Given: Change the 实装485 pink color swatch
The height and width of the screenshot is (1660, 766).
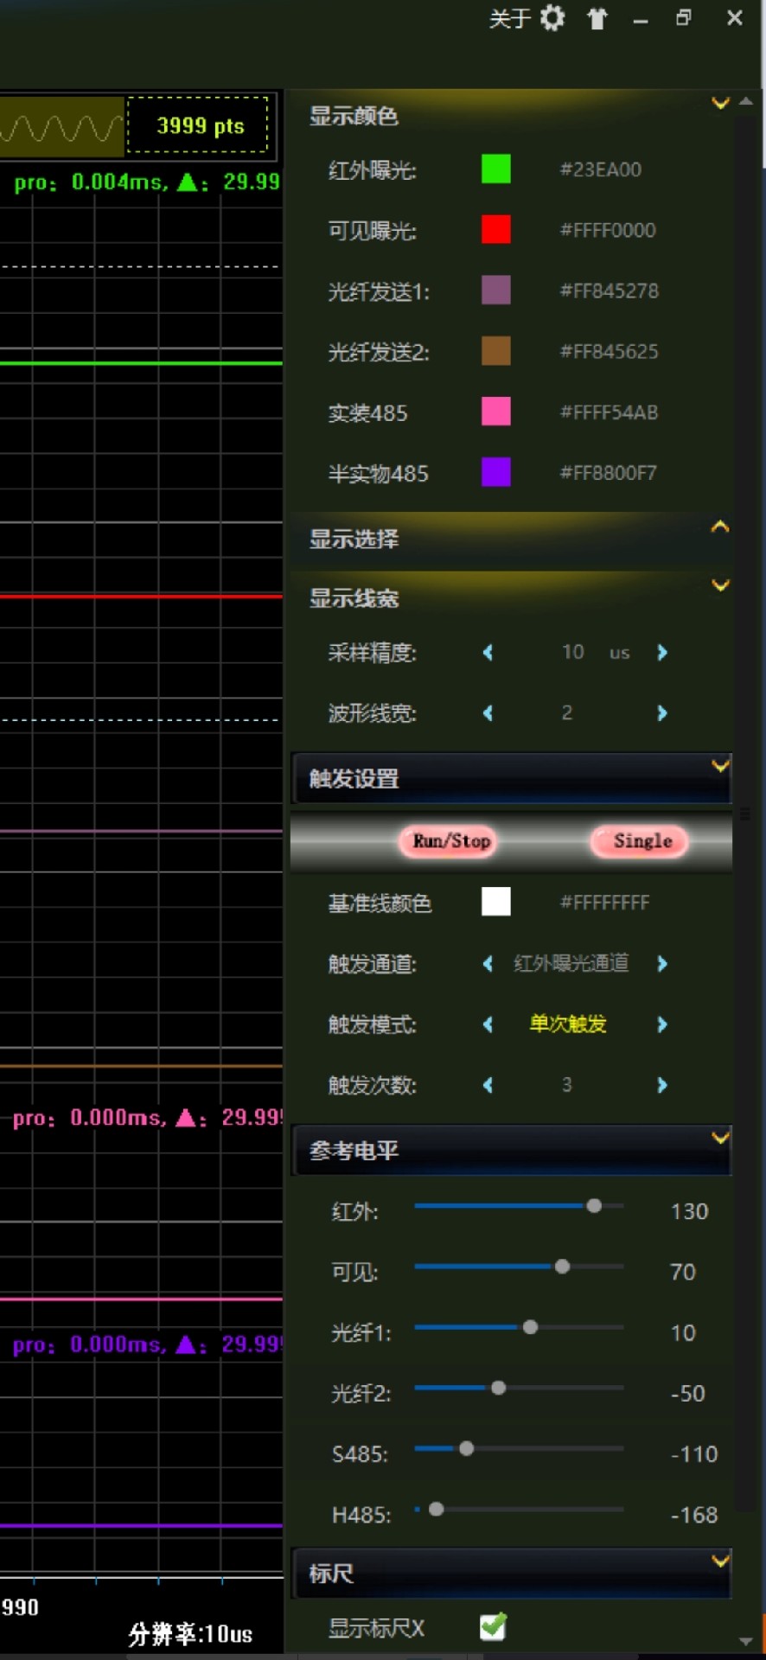Looking at the screenshot, I should coord(495,412).
